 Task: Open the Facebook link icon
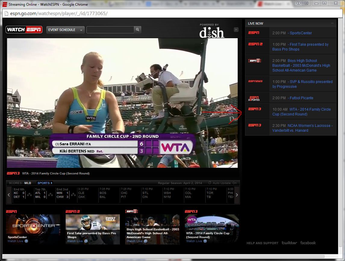[x=308, y=243]
